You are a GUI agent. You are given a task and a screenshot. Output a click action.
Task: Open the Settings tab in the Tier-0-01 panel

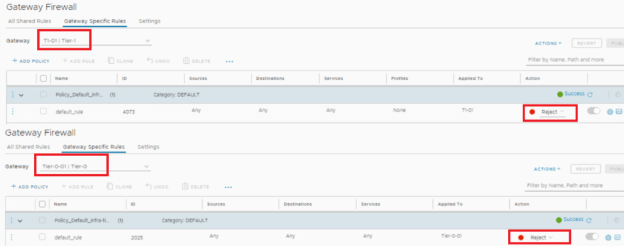click(148, 147)
